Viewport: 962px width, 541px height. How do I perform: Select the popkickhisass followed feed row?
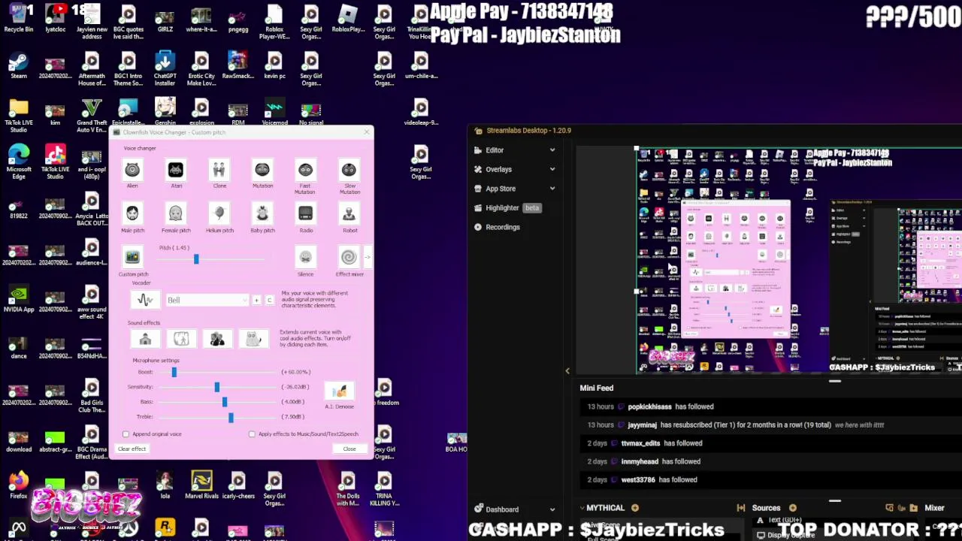point(770,407)
